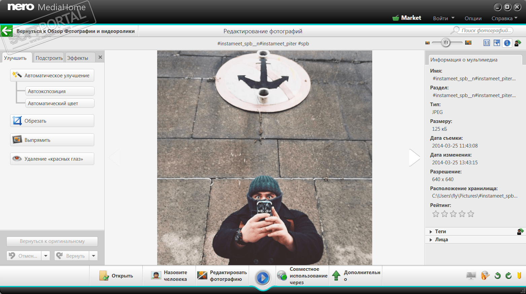526x294 pixels.
Task: Click the zoom slider handle
Action: click(x=446, y=43)
